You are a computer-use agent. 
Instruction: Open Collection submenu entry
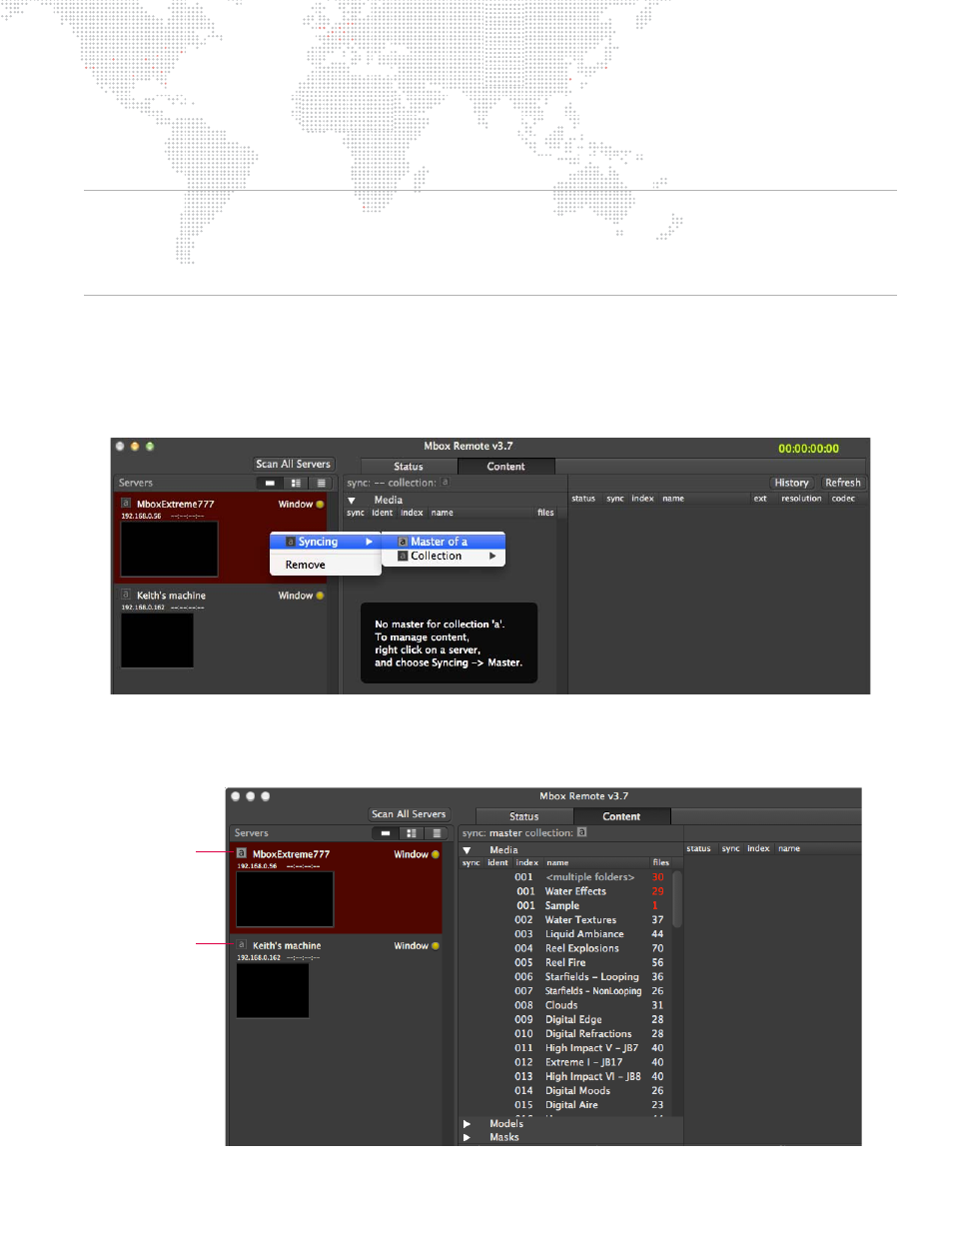coord(444,556)
